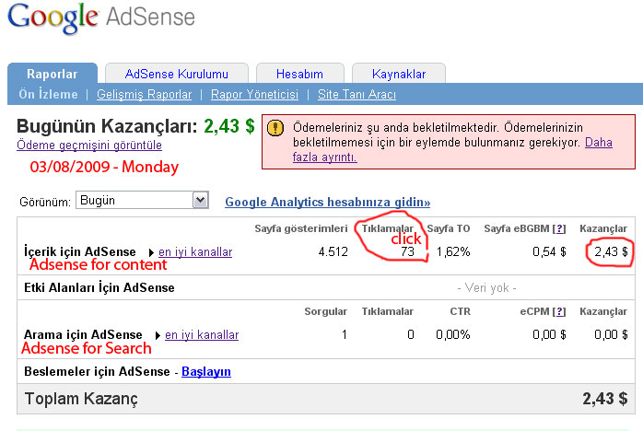Open Rapor Yöneticisi link
This screenshot has height=431, width=643.
254,94
